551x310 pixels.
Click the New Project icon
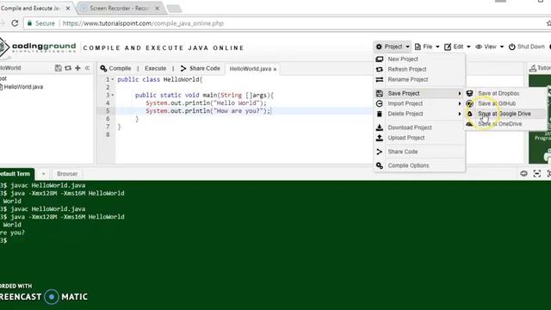pyautogui.click(x=380, y=59)
